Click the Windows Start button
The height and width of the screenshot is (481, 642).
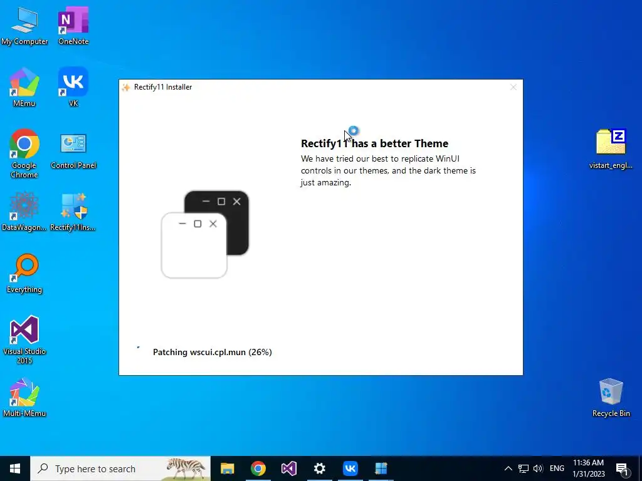(15, 468)
